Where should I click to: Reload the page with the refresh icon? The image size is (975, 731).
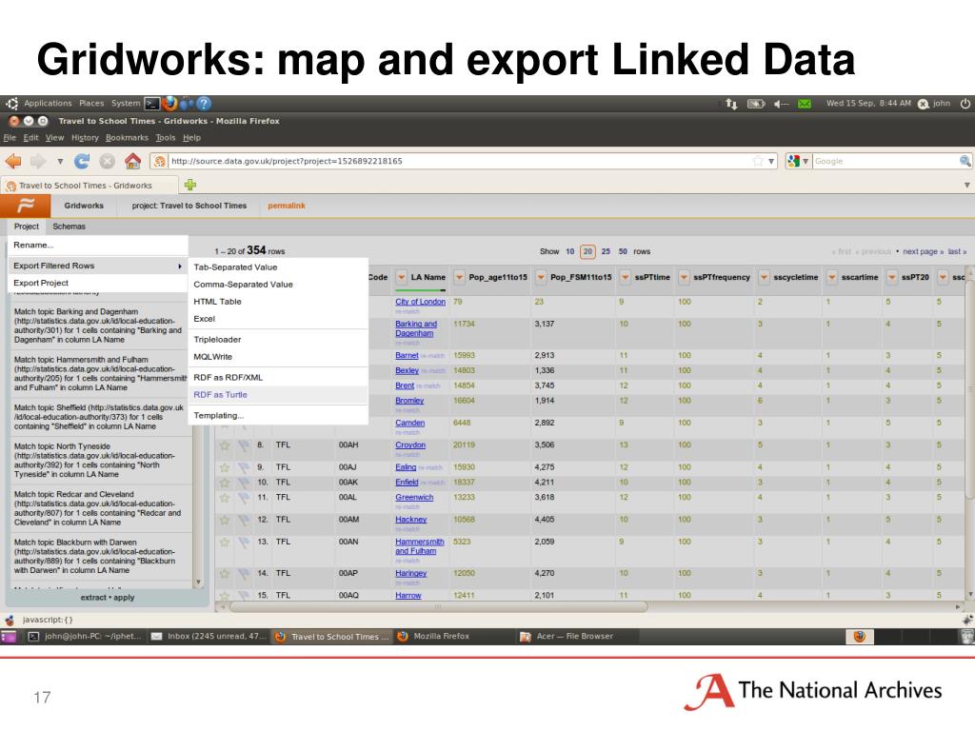click(x=82, y=162)
